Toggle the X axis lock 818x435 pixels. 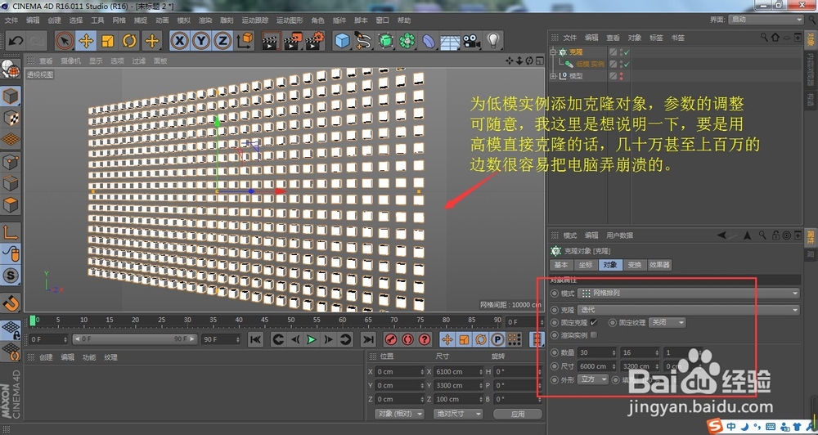point(179,41)
